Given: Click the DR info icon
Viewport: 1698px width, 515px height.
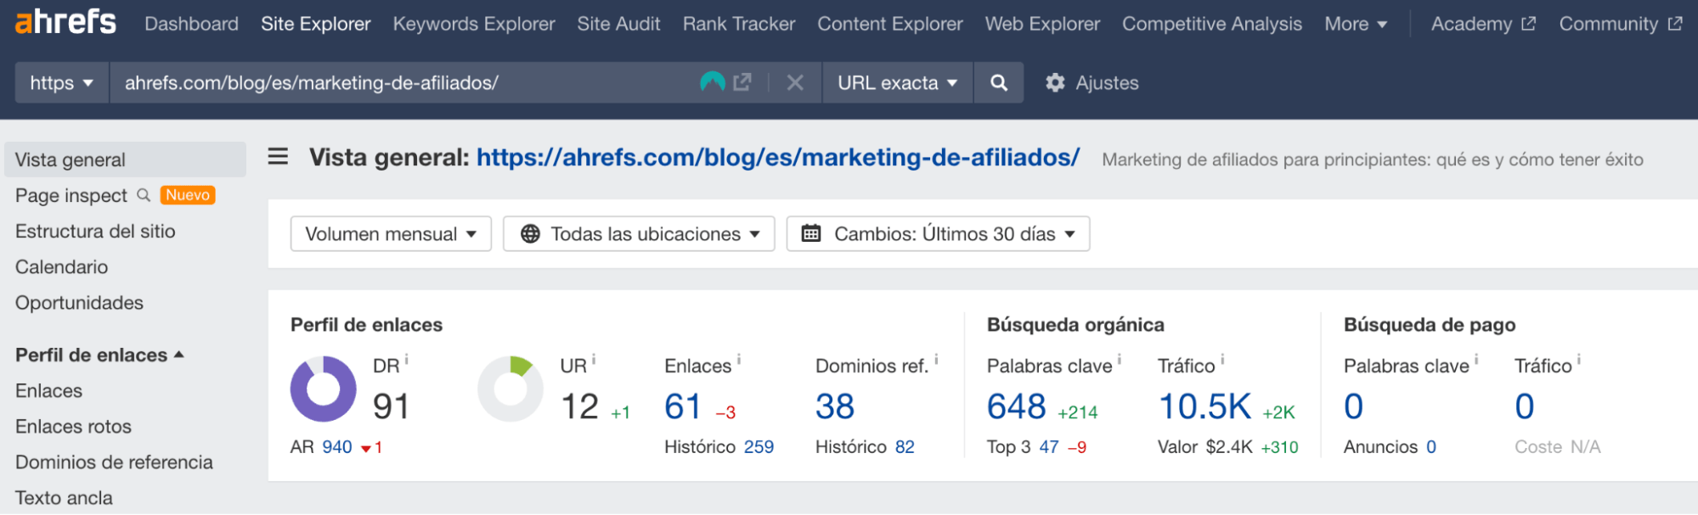Looking at the screenshot, I should pos(407,360).
